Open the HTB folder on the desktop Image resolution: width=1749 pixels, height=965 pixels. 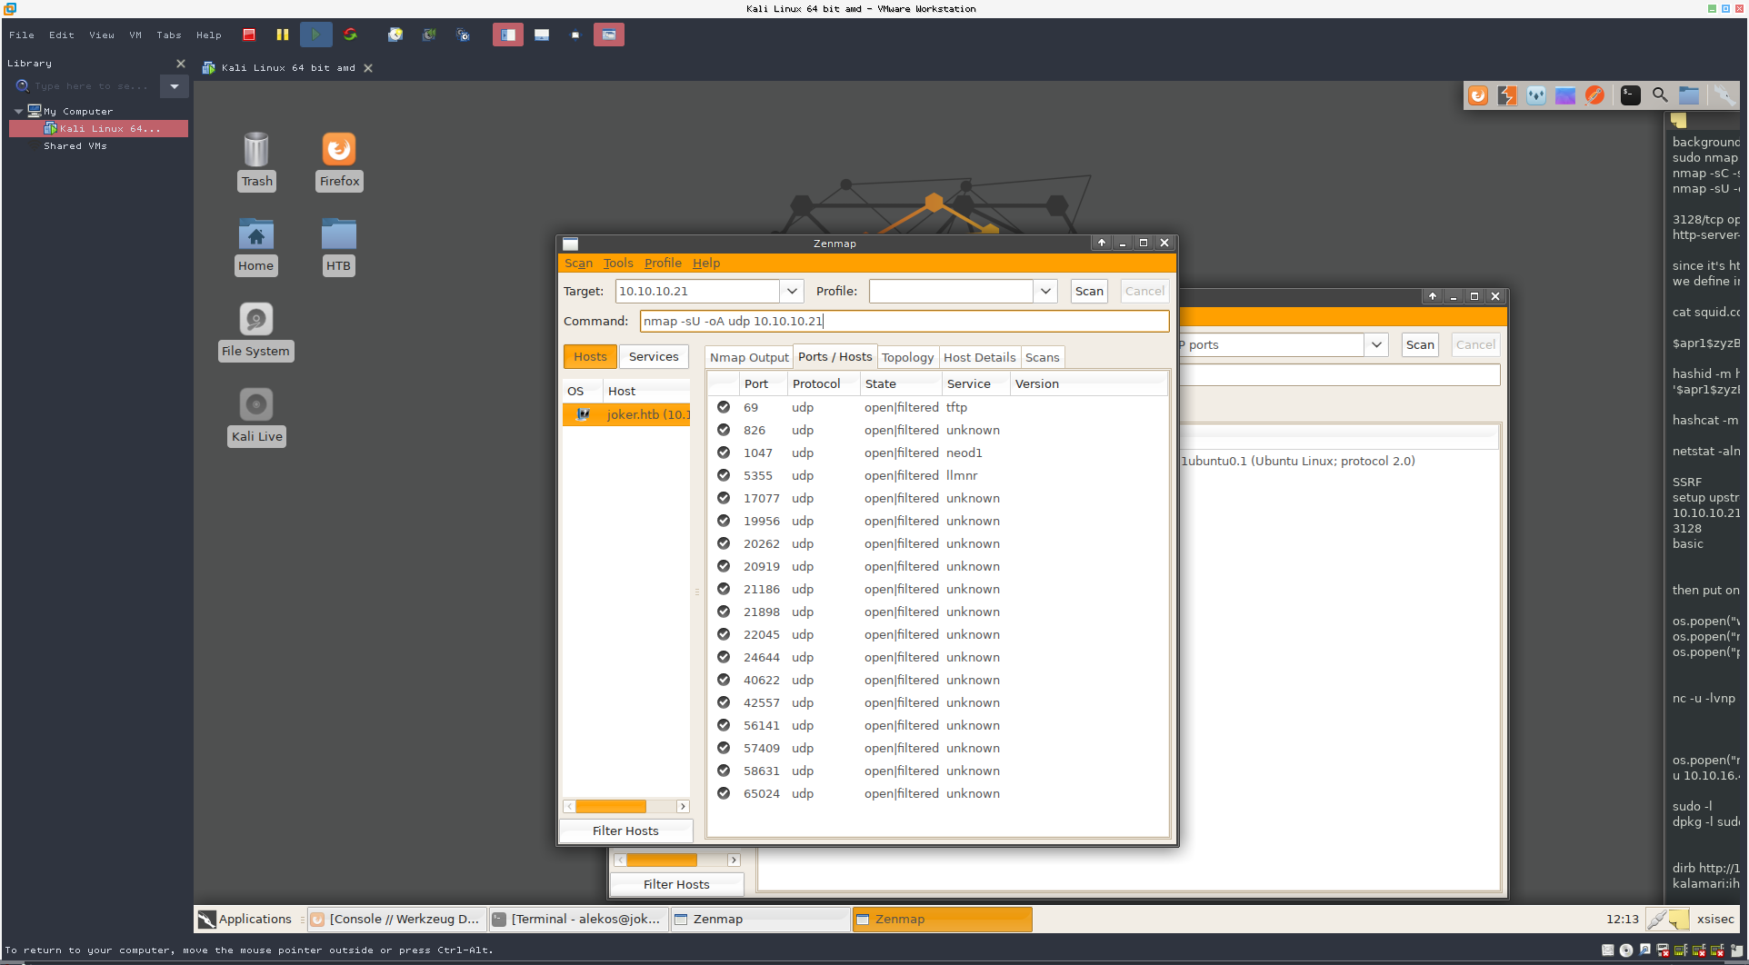[x=338, y=246]
